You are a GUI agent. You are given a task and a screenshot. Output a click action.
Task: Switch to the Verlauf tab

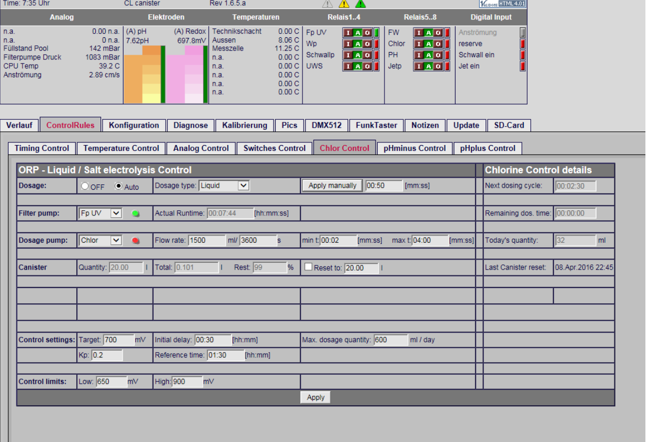[x=19, y=125]
